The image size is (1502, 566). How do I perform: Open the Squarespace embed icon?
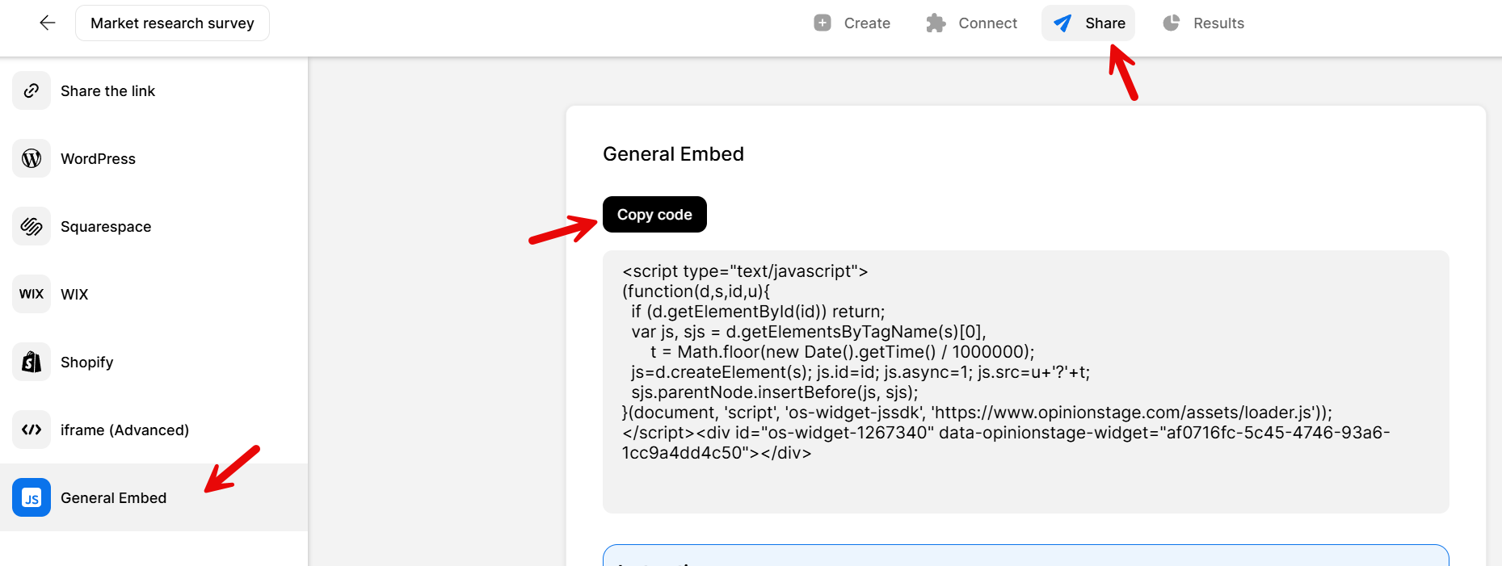click(31, 226)
